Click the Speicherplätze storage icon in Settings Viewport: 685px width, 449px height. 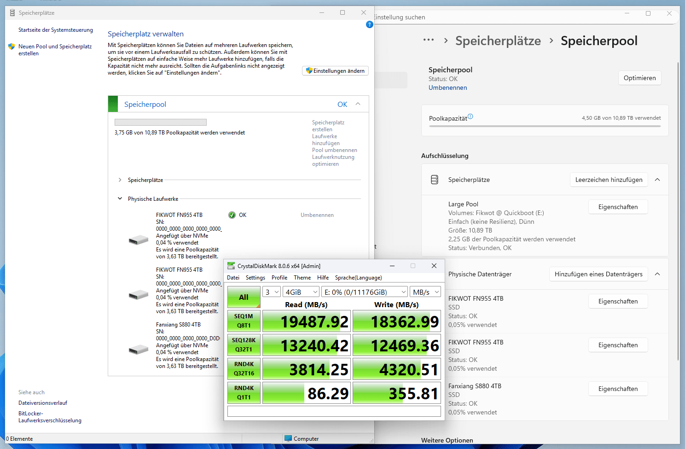pos(435,180)
